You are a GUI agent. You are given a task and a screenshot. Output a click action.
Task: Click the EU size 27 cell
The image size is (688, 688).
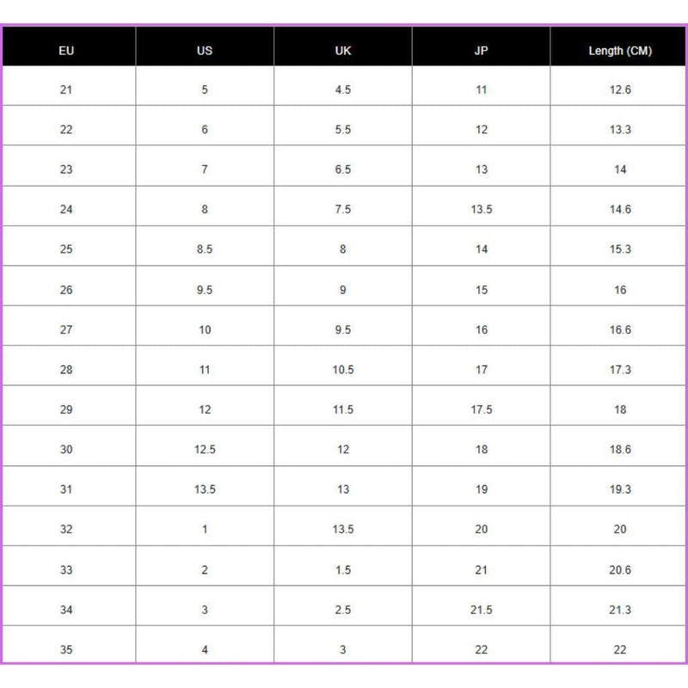(66, 329)
